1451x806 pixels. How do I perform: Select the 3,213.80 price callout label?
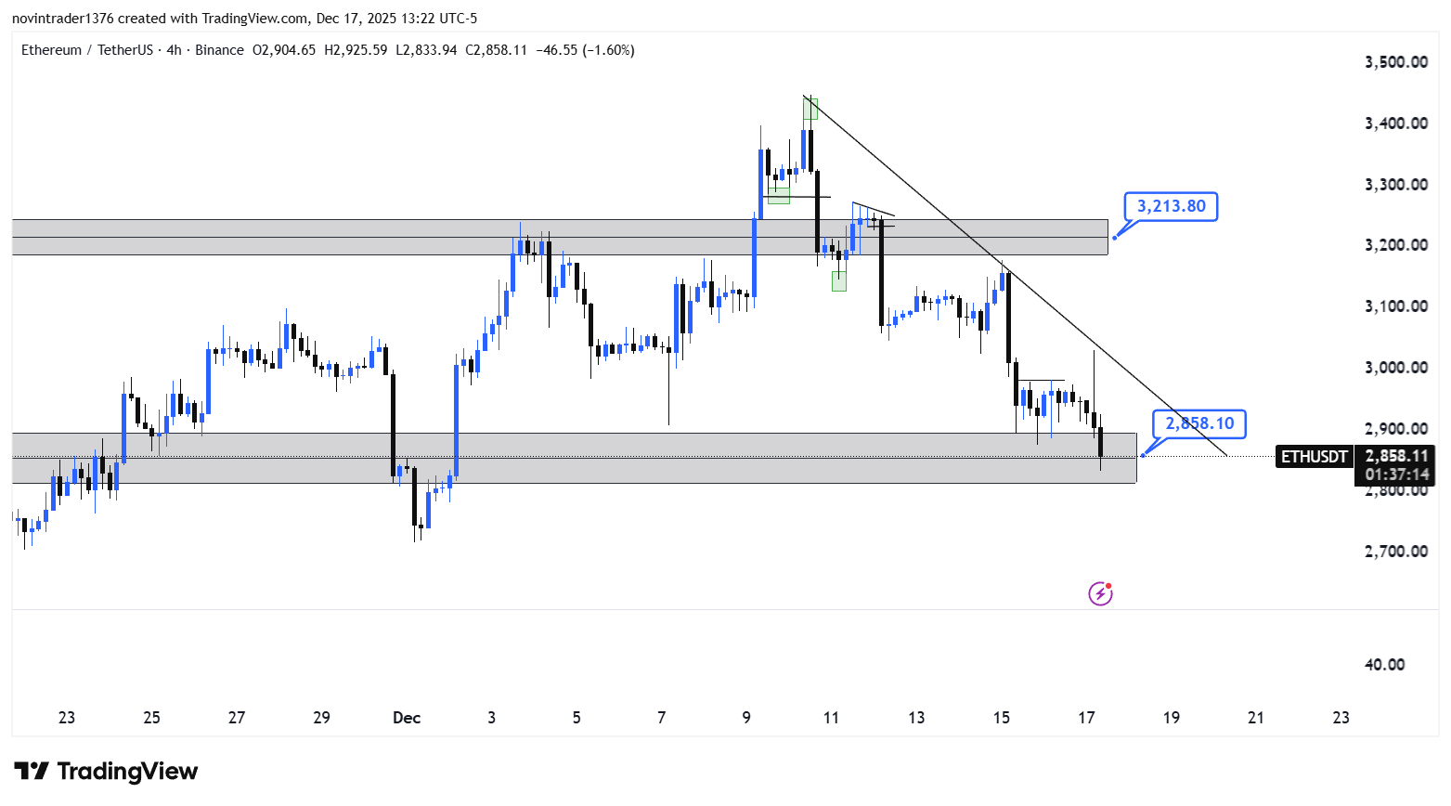tap(1171, 206)
